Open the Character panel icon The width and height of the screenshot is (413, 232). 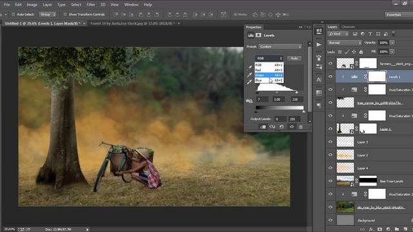(319, 79)
